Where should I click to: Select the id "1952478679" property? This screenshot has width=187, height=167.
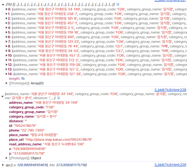[x=23, y=126]
